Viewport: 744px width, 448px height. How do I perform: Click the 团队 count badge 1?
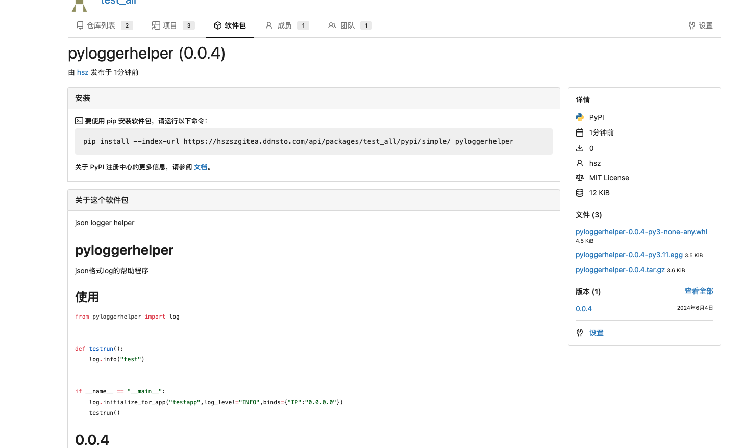[x=366, y=25]
